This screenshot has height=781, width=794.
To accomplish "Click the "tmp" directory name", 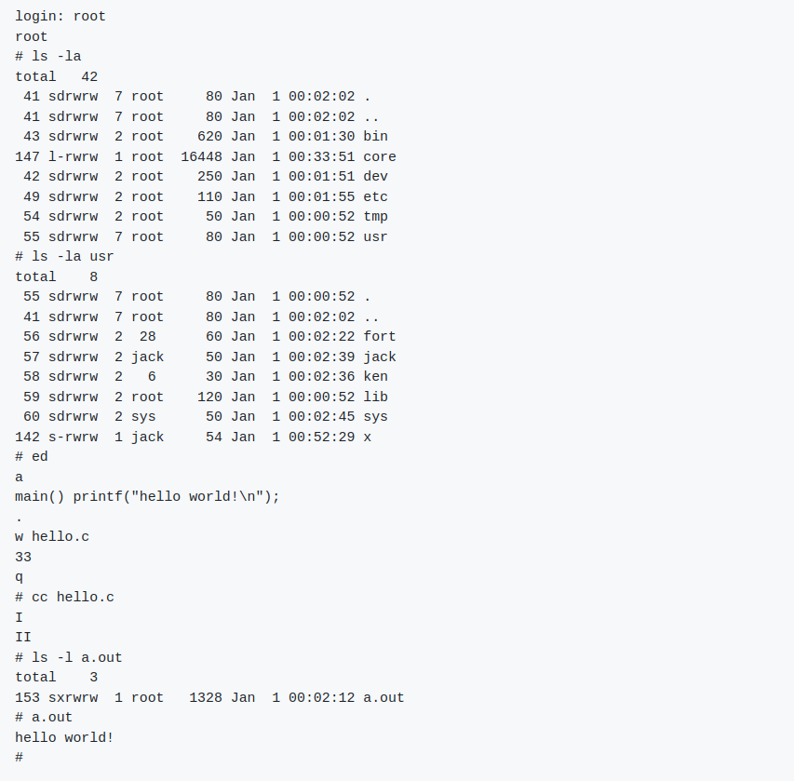I will tap(375, 217).
